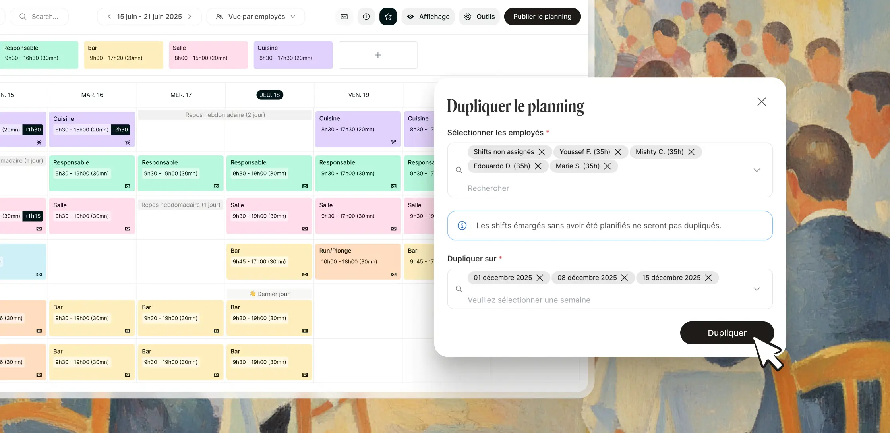Image resolution: width=890 pixels, height=433 pixels.
Task: Click Publier le planning button
Action: pos(542,17)
